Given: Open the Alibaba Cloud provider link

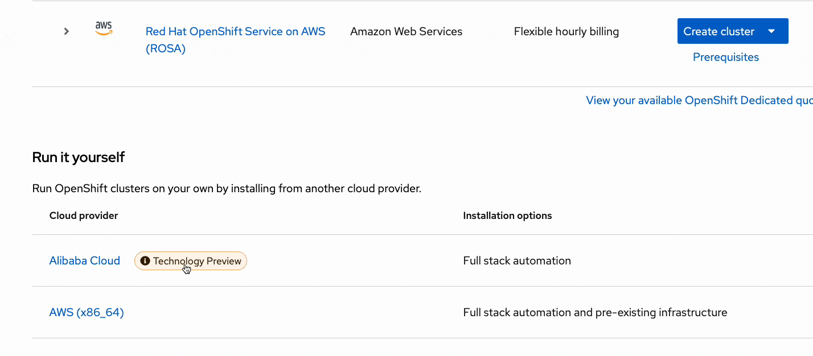Looking at the screenshot, I should pos(85,261).
